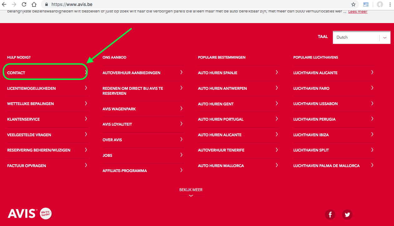Screen dimensions: 394x226
Task: Open Klantenservice link
Action: pyautogui.click(x=23, y=119)
